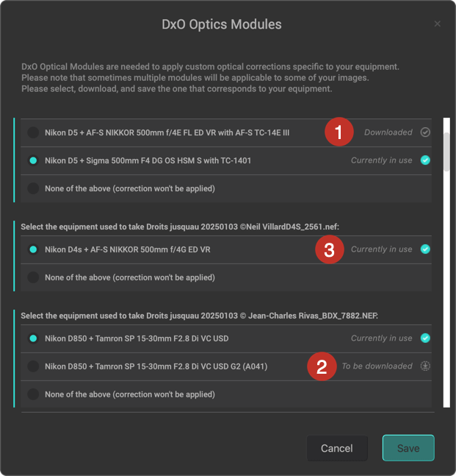
Task: Select Nikon D5 + AF-S NIKKOR 500mm f/4E radio
Action: (x=33, y=132)
